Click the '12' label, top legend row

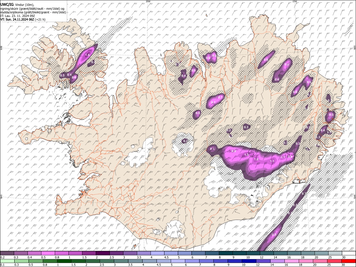[262, 257]
